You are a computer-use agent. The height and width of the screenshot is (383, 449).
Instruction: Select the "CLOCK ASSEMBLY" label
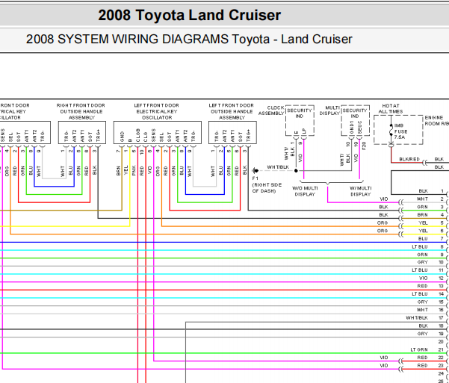[271, 110]
